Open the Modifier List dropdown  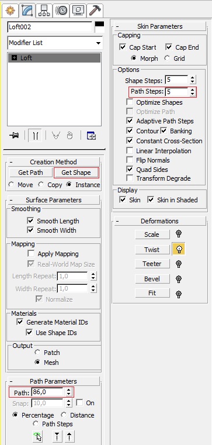55,43
